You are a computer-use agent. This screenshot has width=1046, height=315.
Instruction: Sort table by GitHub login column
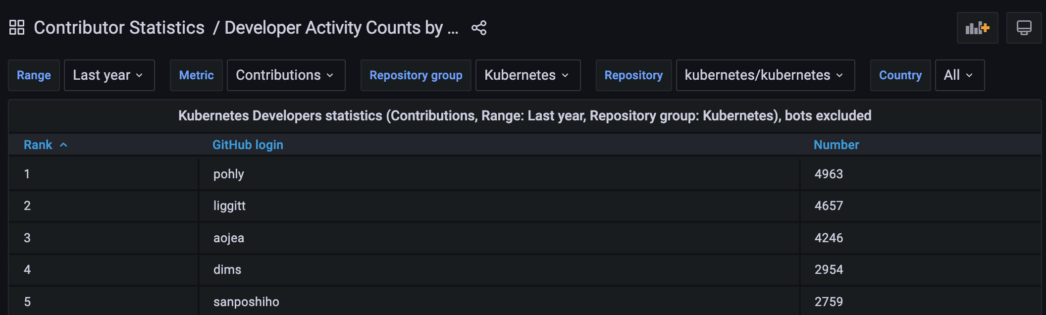[x=248, y=145]
